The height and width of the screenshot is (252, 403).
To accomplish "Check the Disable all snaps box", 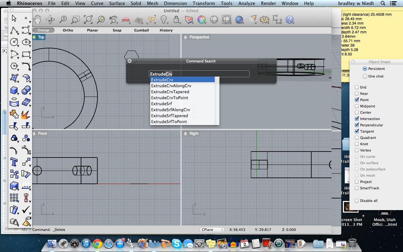I will [357, 201].
